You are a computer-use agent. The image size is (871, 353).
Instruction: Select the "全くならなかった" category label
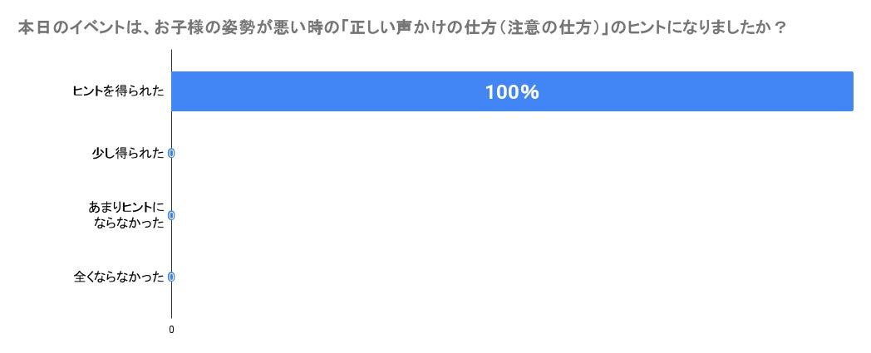tap(119, 277)
